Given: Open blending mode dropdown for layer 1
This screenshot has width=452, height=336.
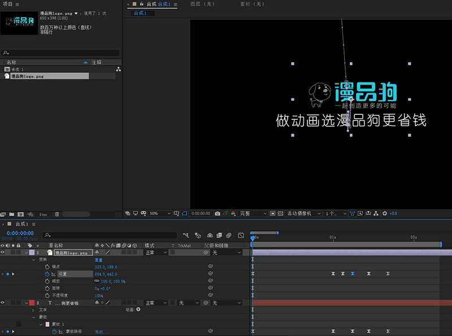Looking at the screenshot, I should pyautogui.click(x=156, y=253).
